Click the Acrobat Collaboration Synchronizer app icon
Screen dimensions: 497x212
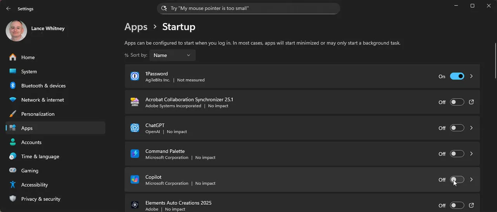click(x=135, y=102)
